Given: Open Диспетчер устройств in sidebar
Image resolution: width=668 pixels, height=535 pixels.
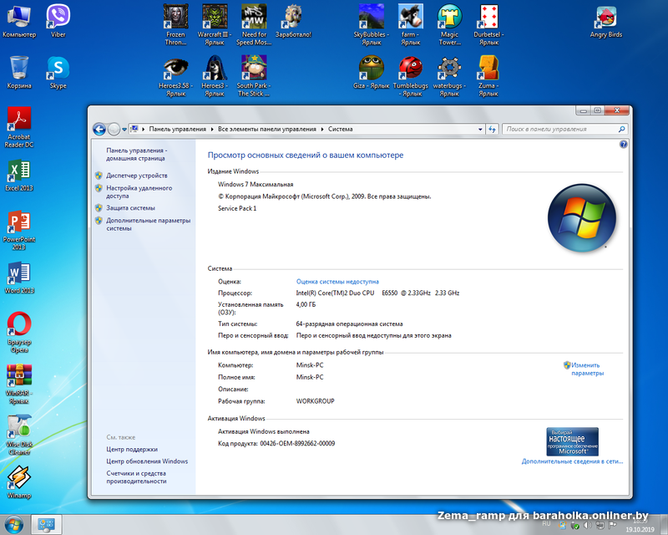Looking at the screenshot, I should point(137,176).
